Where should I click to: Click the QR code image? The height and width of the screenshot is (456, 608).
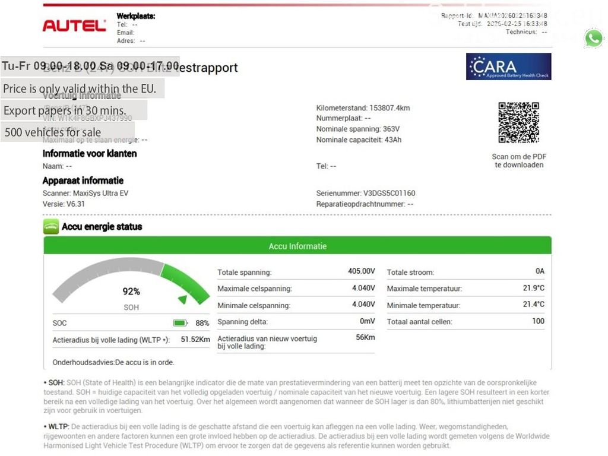pyautogui.click(x=518, y=123)
